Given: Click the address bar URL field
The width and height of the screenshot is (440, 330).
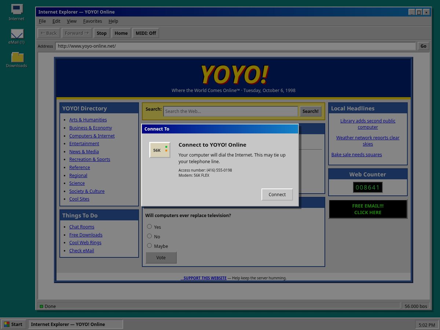Looking at the screenshot, I should [235, 46].
